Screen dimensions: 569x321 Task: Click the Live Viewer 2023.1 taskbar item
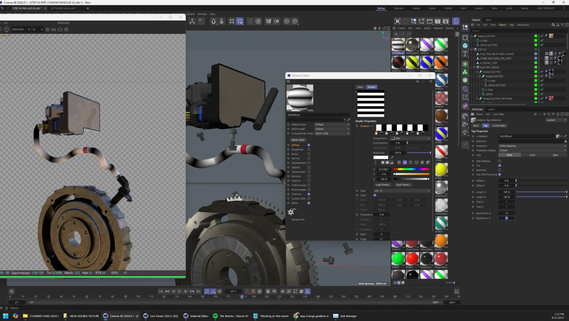[161, 316]
